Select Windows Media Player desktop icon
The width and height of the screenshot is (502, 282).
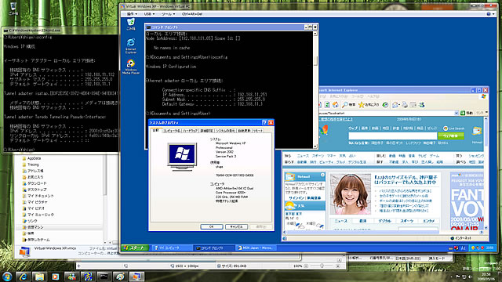pos(131,67)
